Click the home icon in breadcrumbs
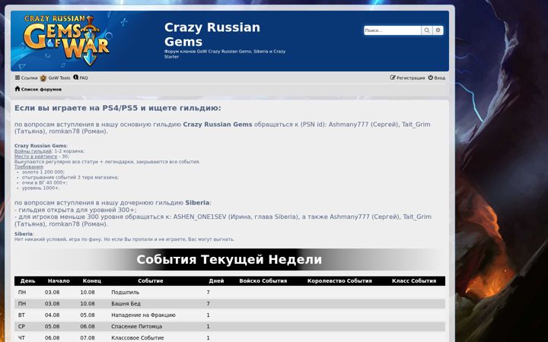This screenshot has width=548, height=342. coord(18,89)
